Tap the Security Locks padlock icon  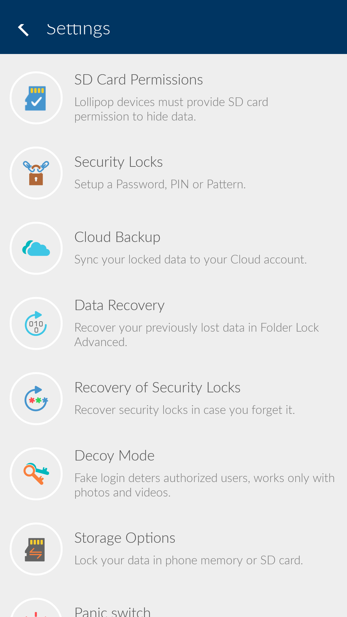click(36, 173)
